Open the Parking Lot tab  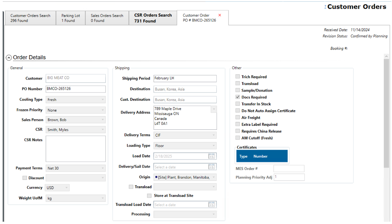(70, 18)
